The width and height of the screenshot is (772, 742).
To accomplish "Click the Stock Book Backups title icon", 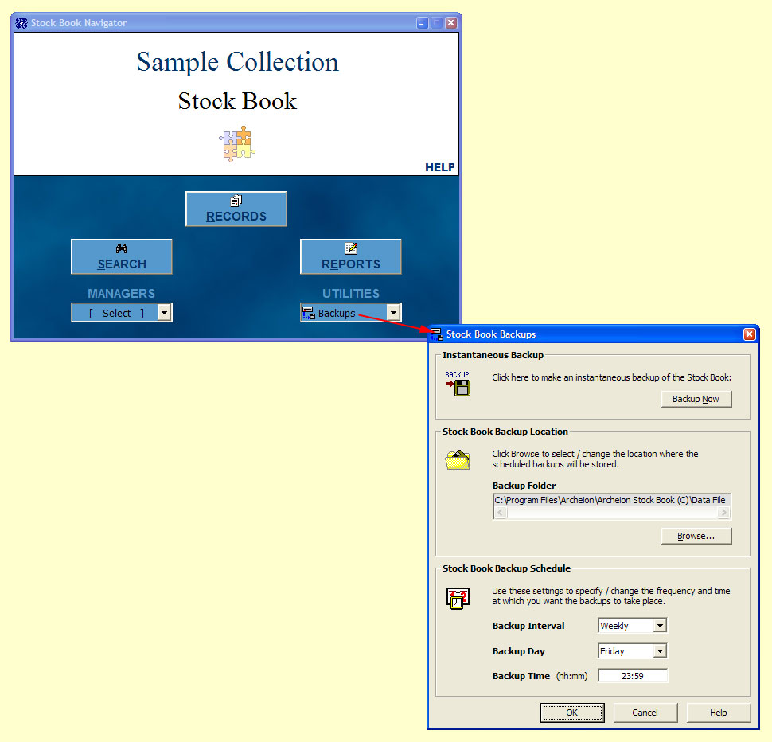I will coord(437,334).
